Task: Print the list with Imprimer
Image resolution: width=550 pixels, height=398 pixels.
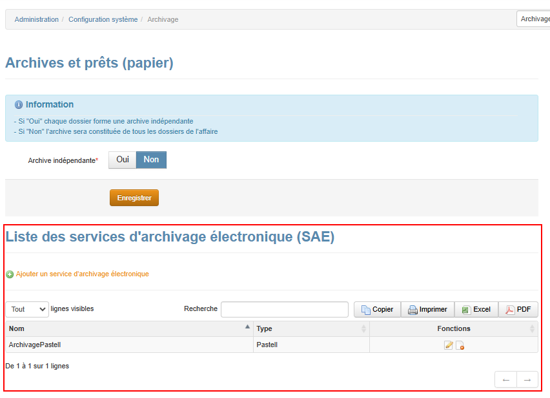Action: [427, 309]
